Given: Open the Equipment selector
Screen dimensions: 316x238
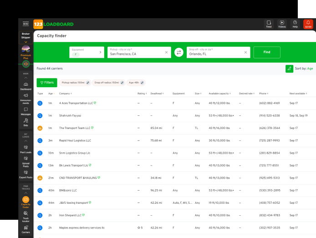Looking at the screenshot, I should (x=87, y=52).
